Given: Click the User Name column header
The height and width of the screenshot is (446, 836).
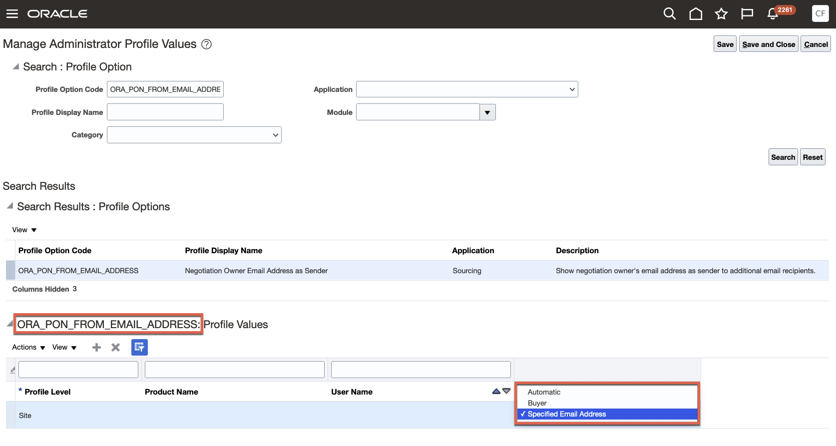Looking at the screenshot, I should click(x=352, y=392).
